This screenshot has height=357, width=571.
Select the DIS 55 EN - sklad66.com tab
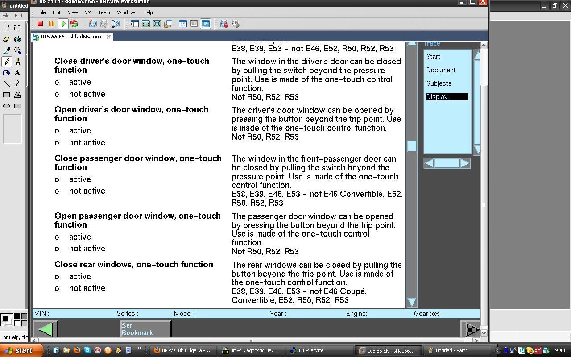pyautogui.click(x=71, y=37)
